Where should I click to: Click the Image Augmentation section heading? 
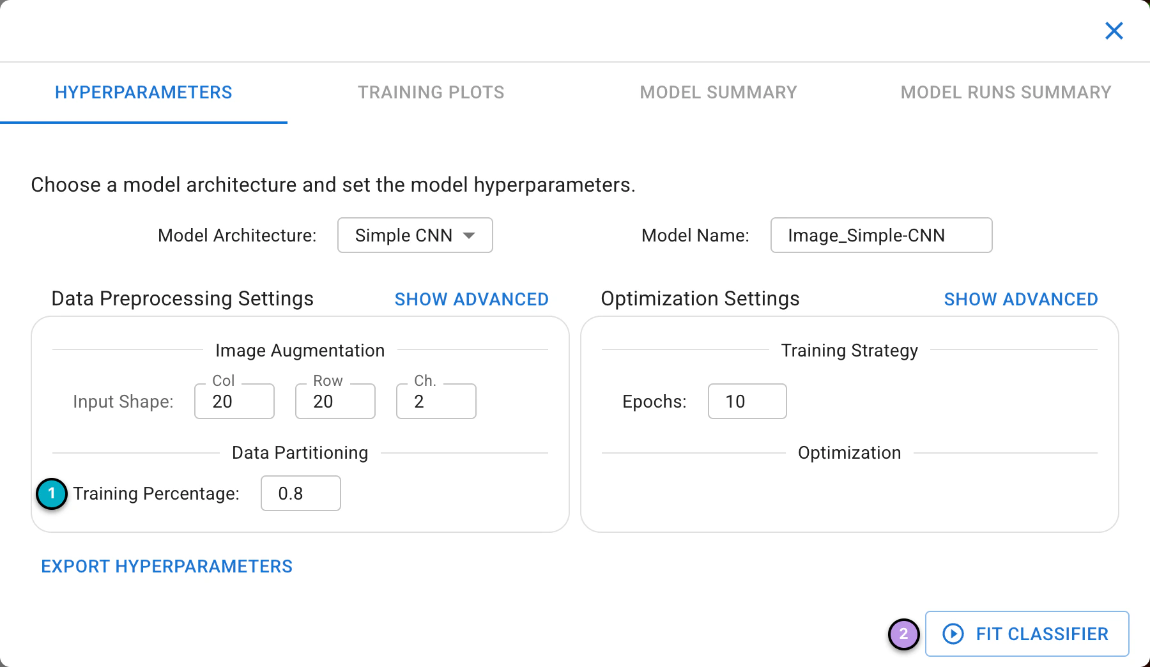(x=300, y=350)
